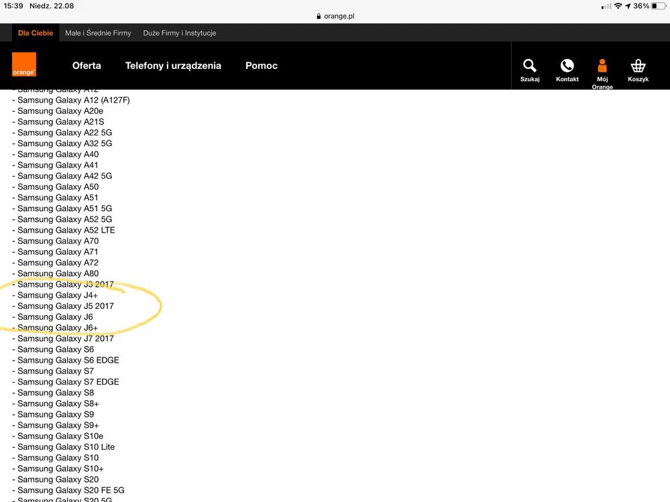Tap the Wi-Fi status icon
The height and width of the screenshot is (502, 670).
(618, 6)
